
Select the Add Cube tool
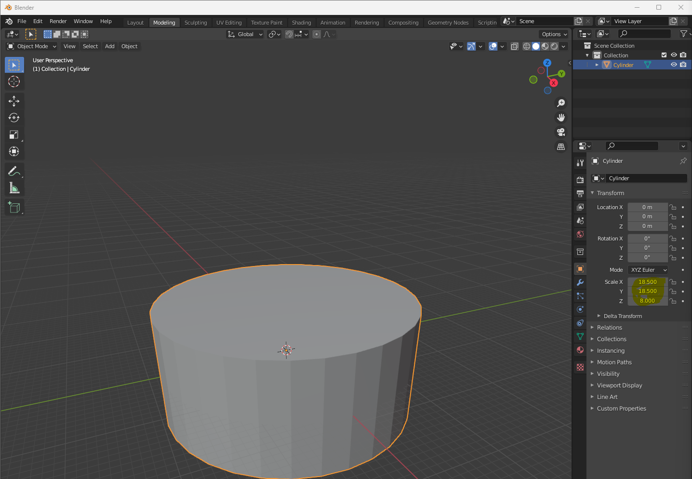pos(14,208)
